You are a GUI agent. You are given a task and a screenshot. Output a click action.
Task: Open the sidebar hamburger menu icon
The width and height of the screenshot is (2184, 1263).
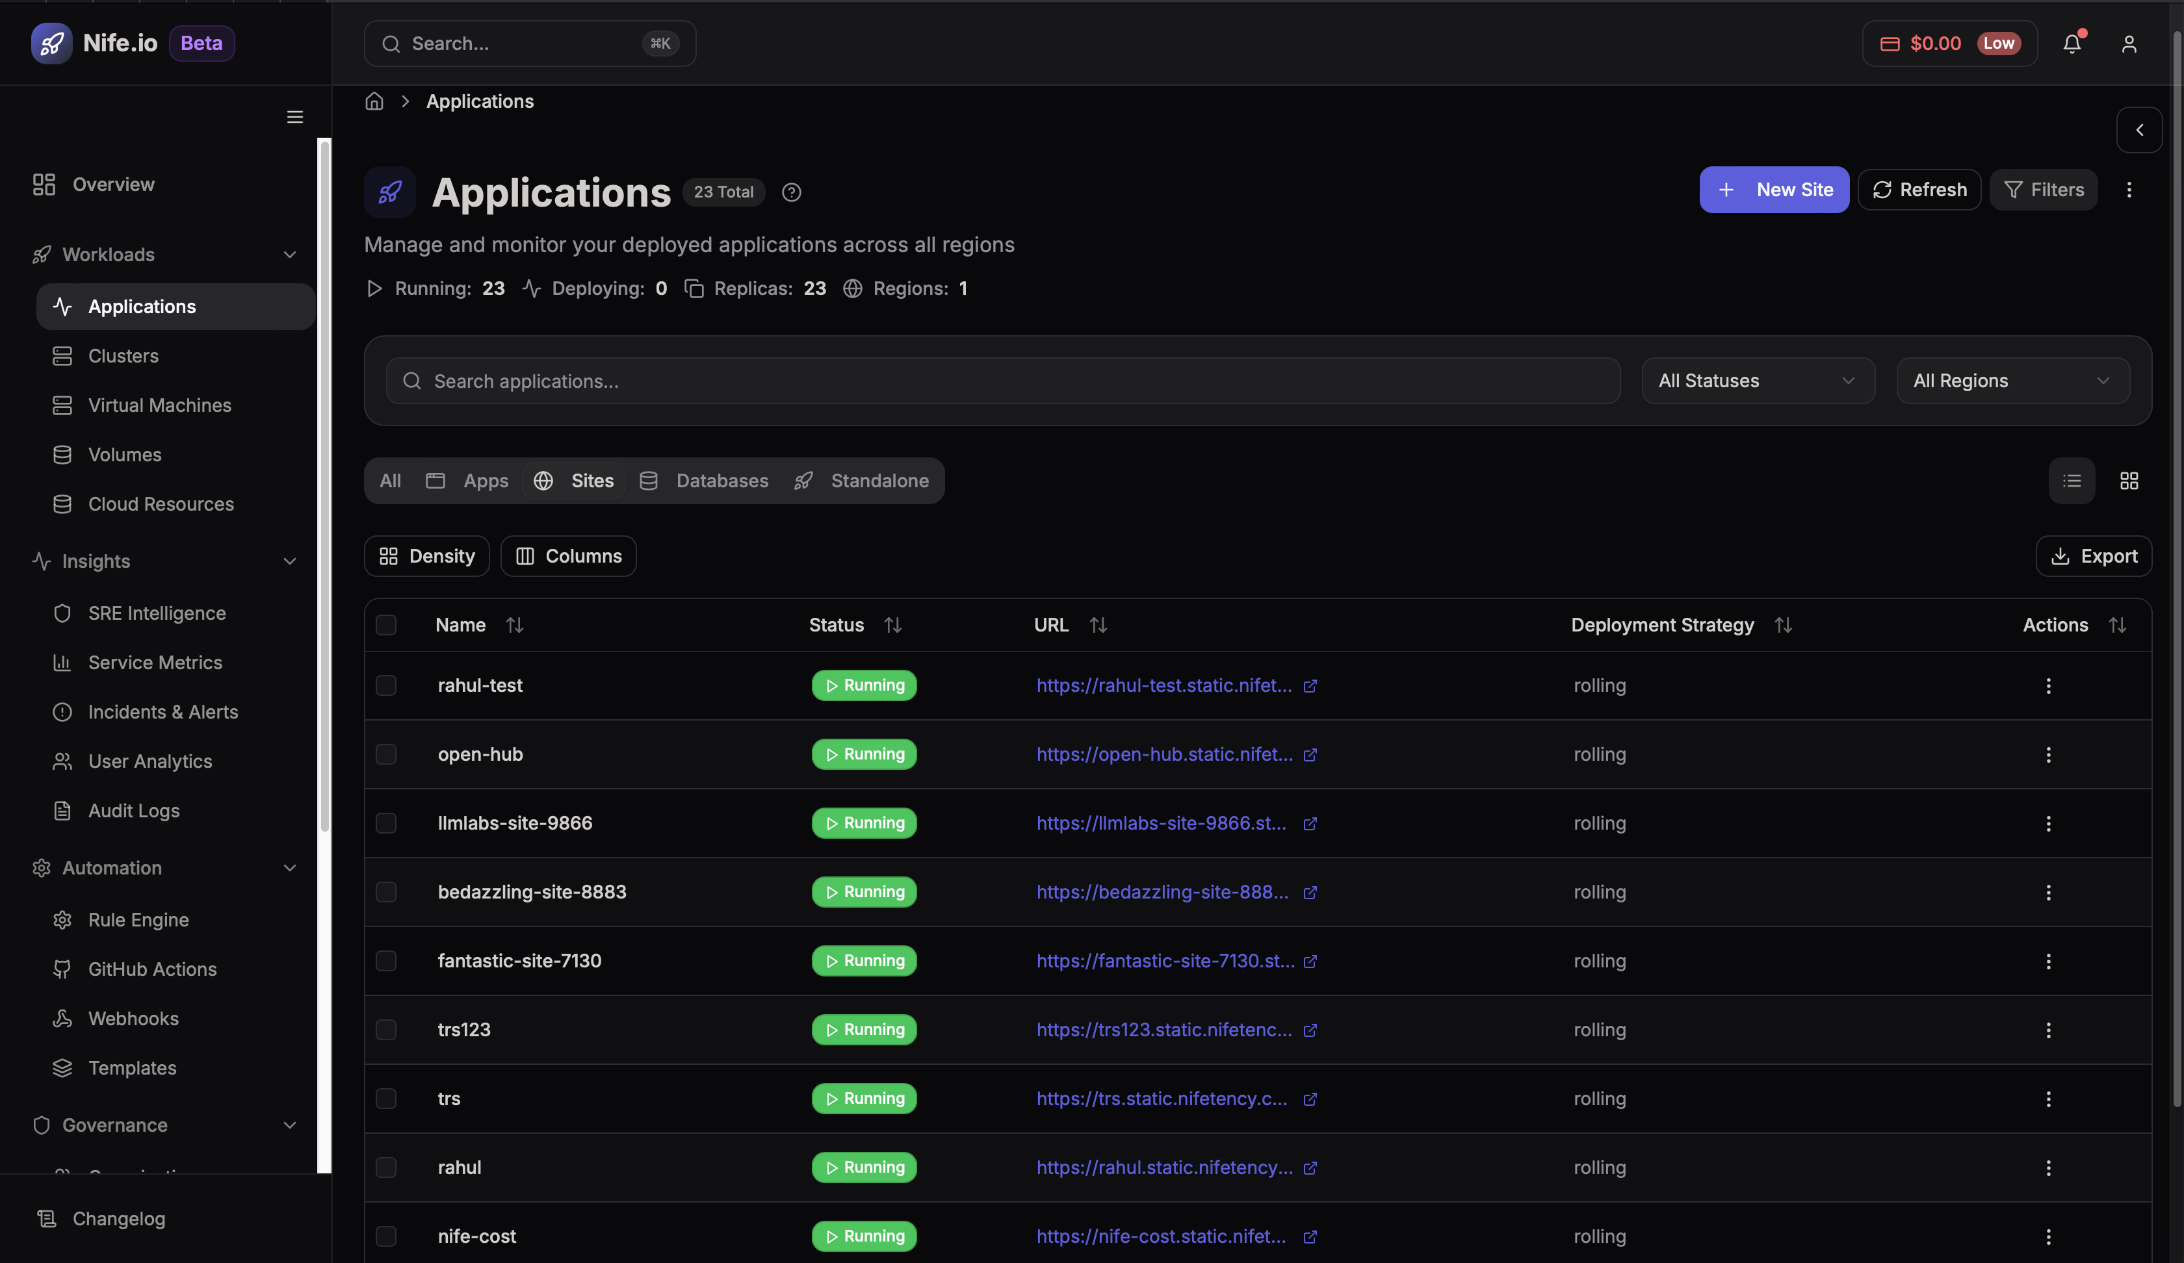(x=294, y=116)
